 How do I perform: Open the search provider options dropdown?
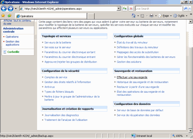[190, 8]
